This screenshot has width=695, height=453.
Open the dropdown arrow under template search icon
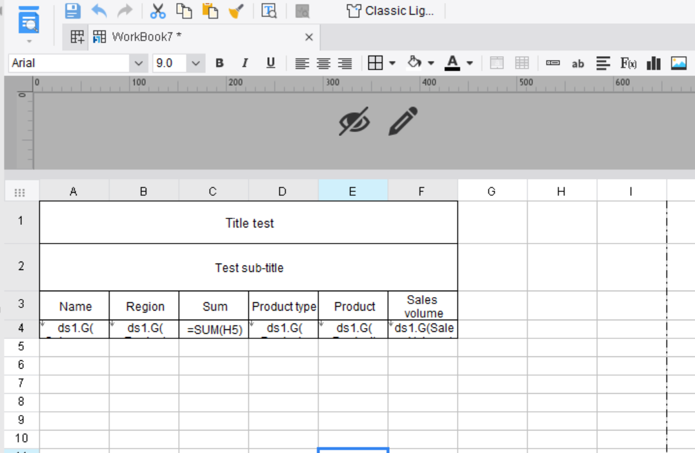[29, 41]
